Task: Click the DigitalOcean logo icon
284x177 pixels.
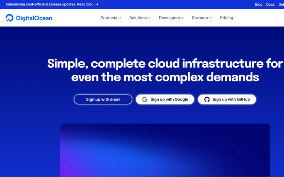Action: (x=9, y=18)
